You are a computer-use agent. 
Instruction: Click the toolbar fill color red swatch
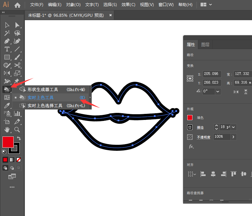[8, 142]
